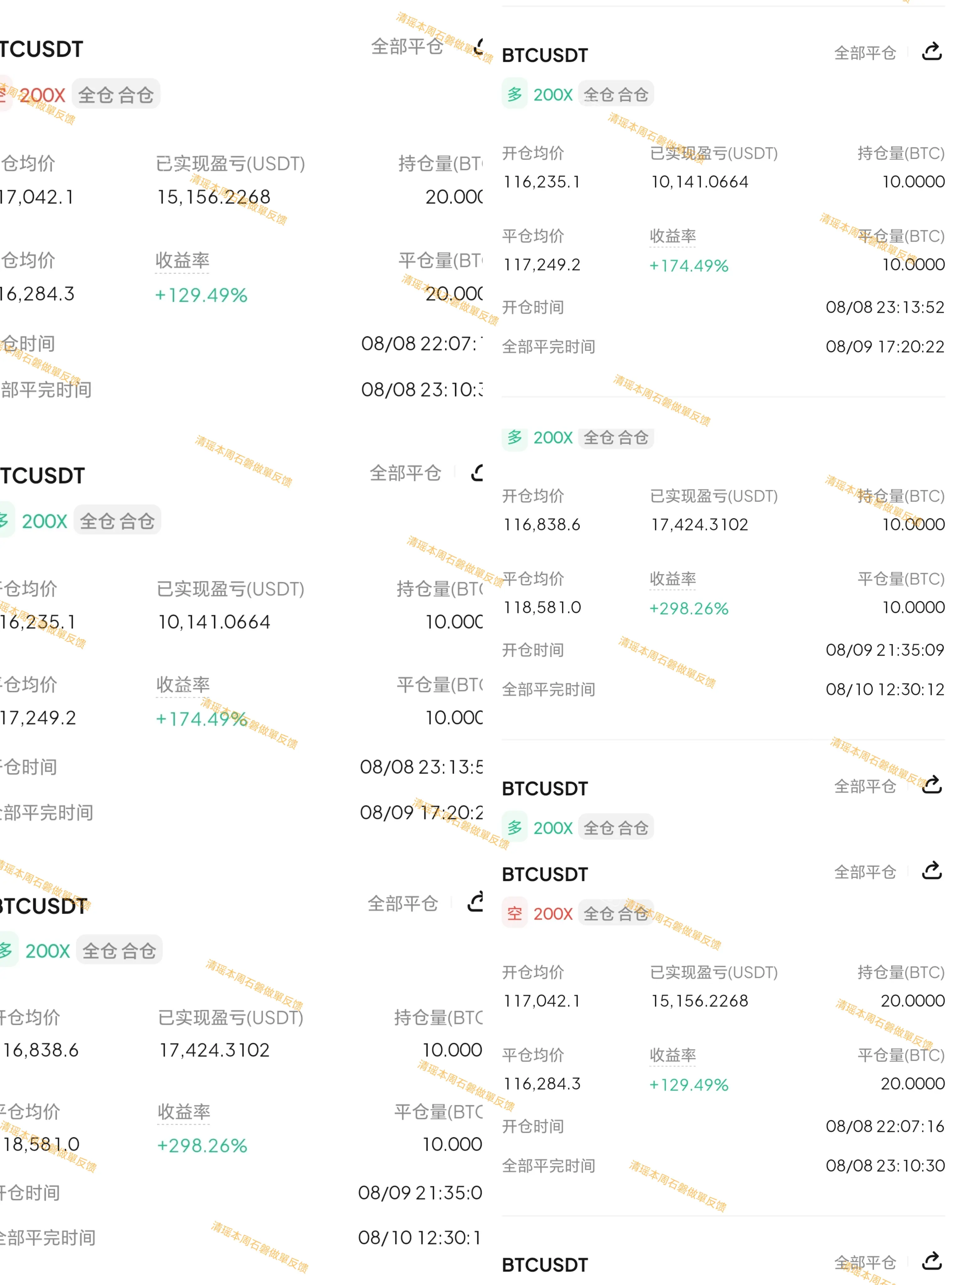This screenshot has height=1285, width=964.
Task: Click the share icon on the right-panel BTCUSDT header directly above the 空 card
Action: [x=931, y=784]
